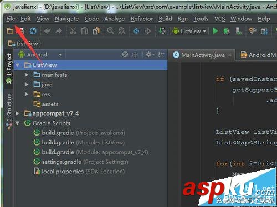The width and height of the screenshot is (277, 207).
Task: Click the Make Project build icon
Action: [162, 31]
